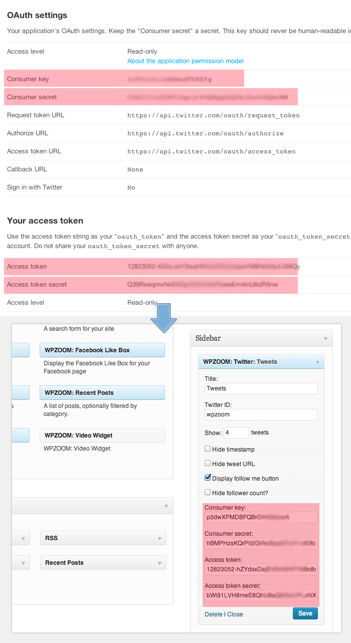Image resolution: width=351 pixels, height=643 pixels.
Task: Click 'A list of posts' description text
Action: pos(90,410)
